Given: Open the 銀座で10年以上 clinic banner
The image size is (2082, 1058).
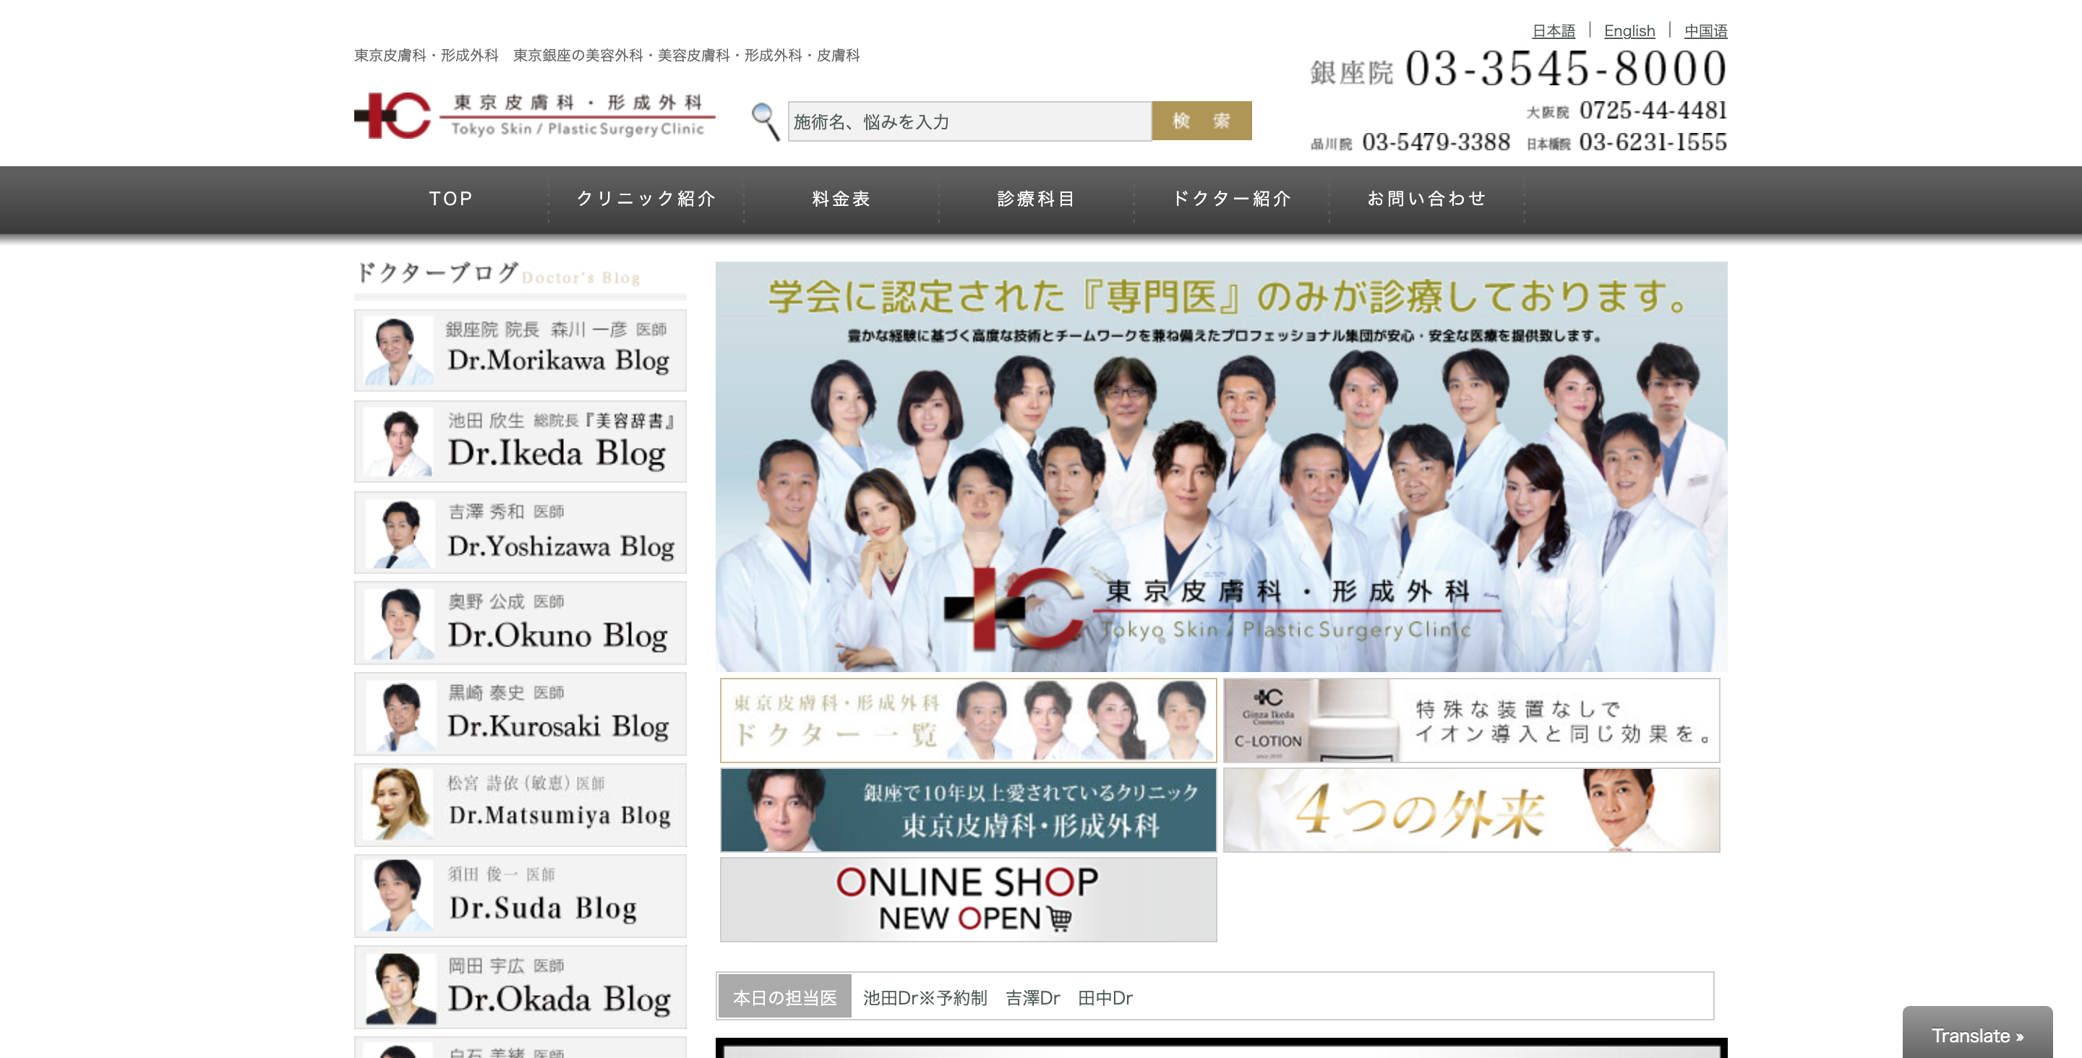Looking at the screenshot, I should [968, 810].
